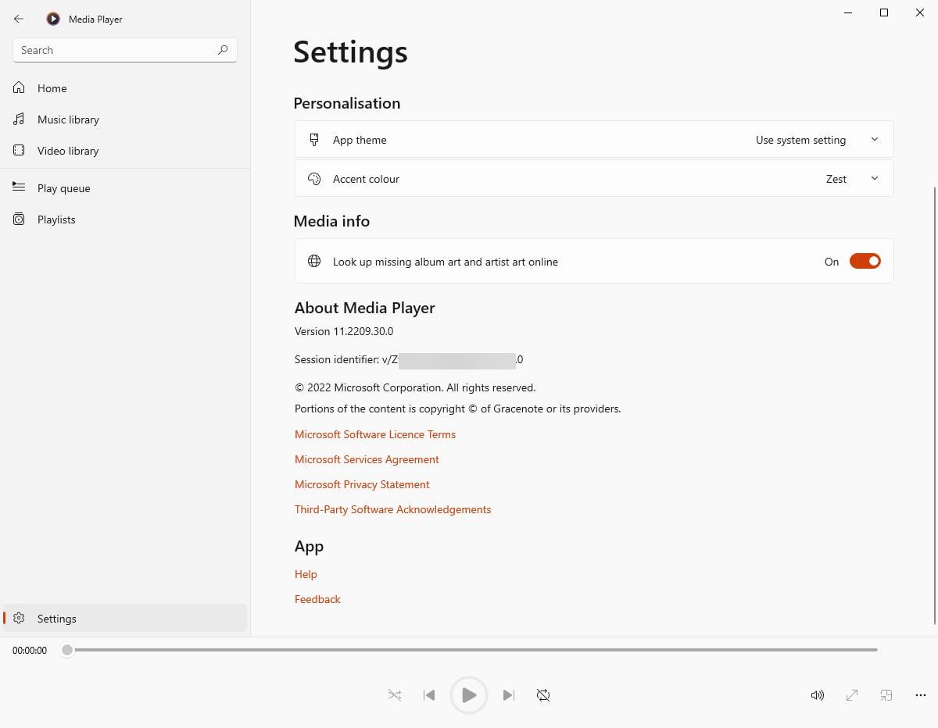Go back using the back arrow
The image size is (938, 728).
pyautogui.click(x=19, y=19)
